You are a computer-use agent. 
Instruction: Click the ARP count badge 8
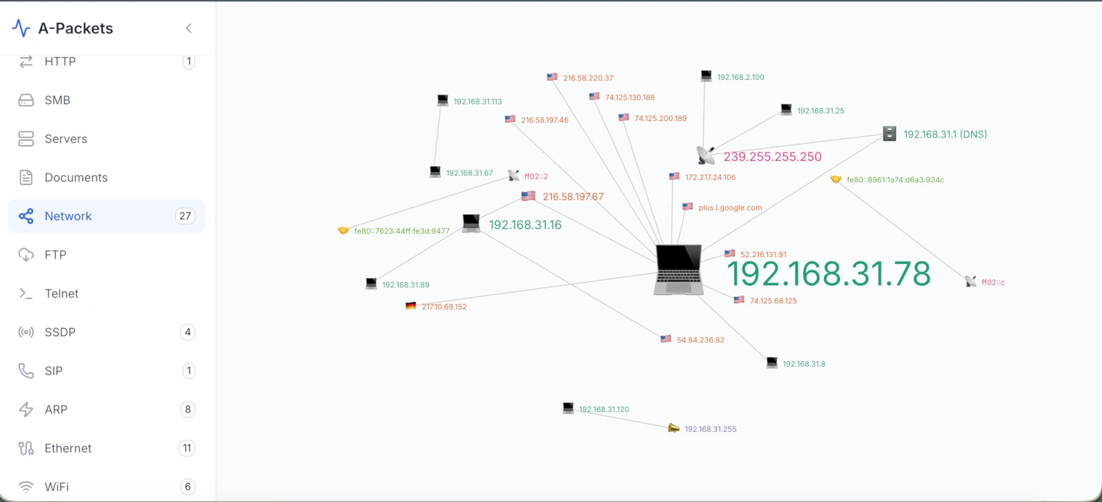pos(188,409)
